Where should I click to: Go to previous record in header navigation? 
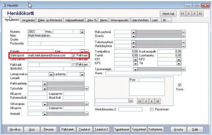[189, 14]
